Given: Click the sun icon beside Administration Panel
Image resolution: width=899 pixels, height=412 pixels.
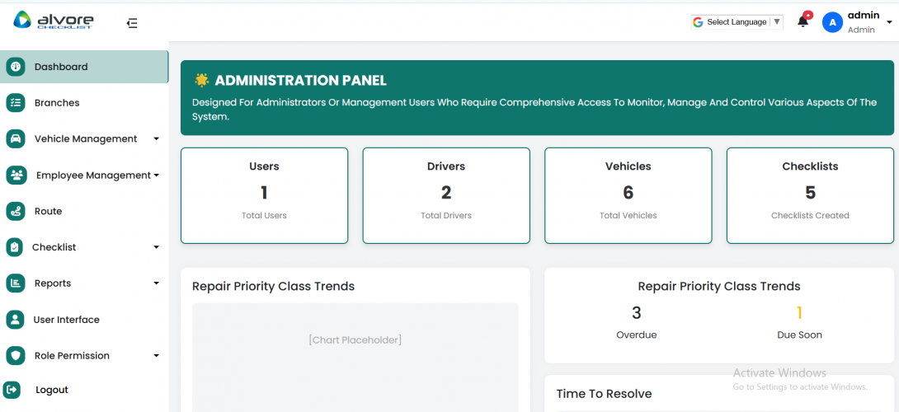Looking at the screenshot, I should [x=201, y=80].
